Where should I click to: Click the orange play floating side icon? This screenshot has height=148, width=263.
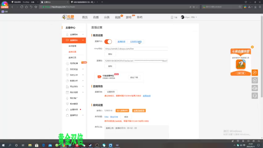click(x=254, y=73)
